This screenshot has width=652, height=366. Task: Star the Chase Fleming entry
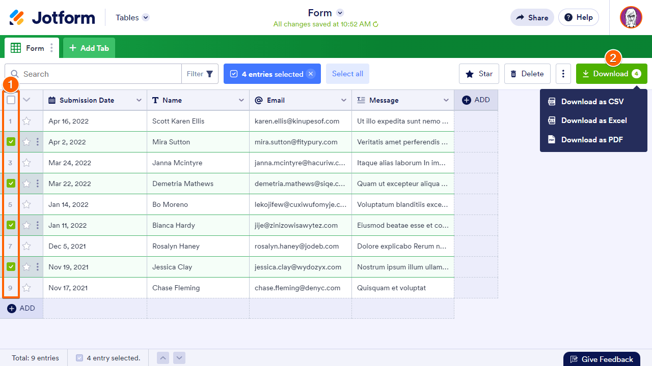(26, 288)
